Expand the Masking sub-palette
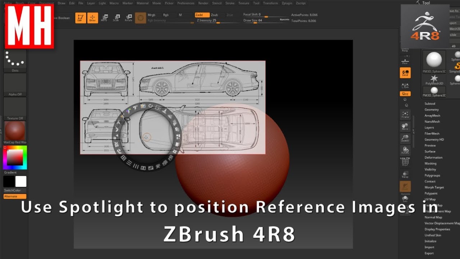The image size is (460, 259). (x=431, y=163)
